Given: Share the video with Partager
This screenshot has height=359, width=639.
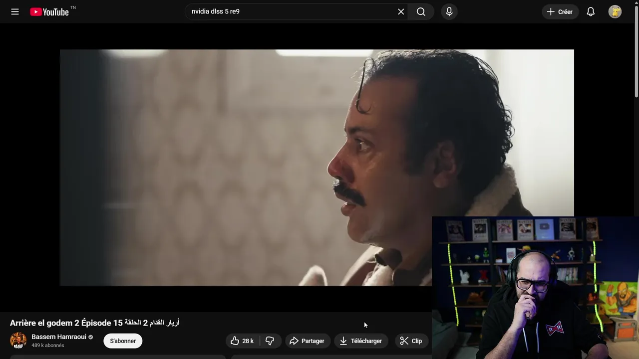Looking at the screenshot, I should coord(308,341).
